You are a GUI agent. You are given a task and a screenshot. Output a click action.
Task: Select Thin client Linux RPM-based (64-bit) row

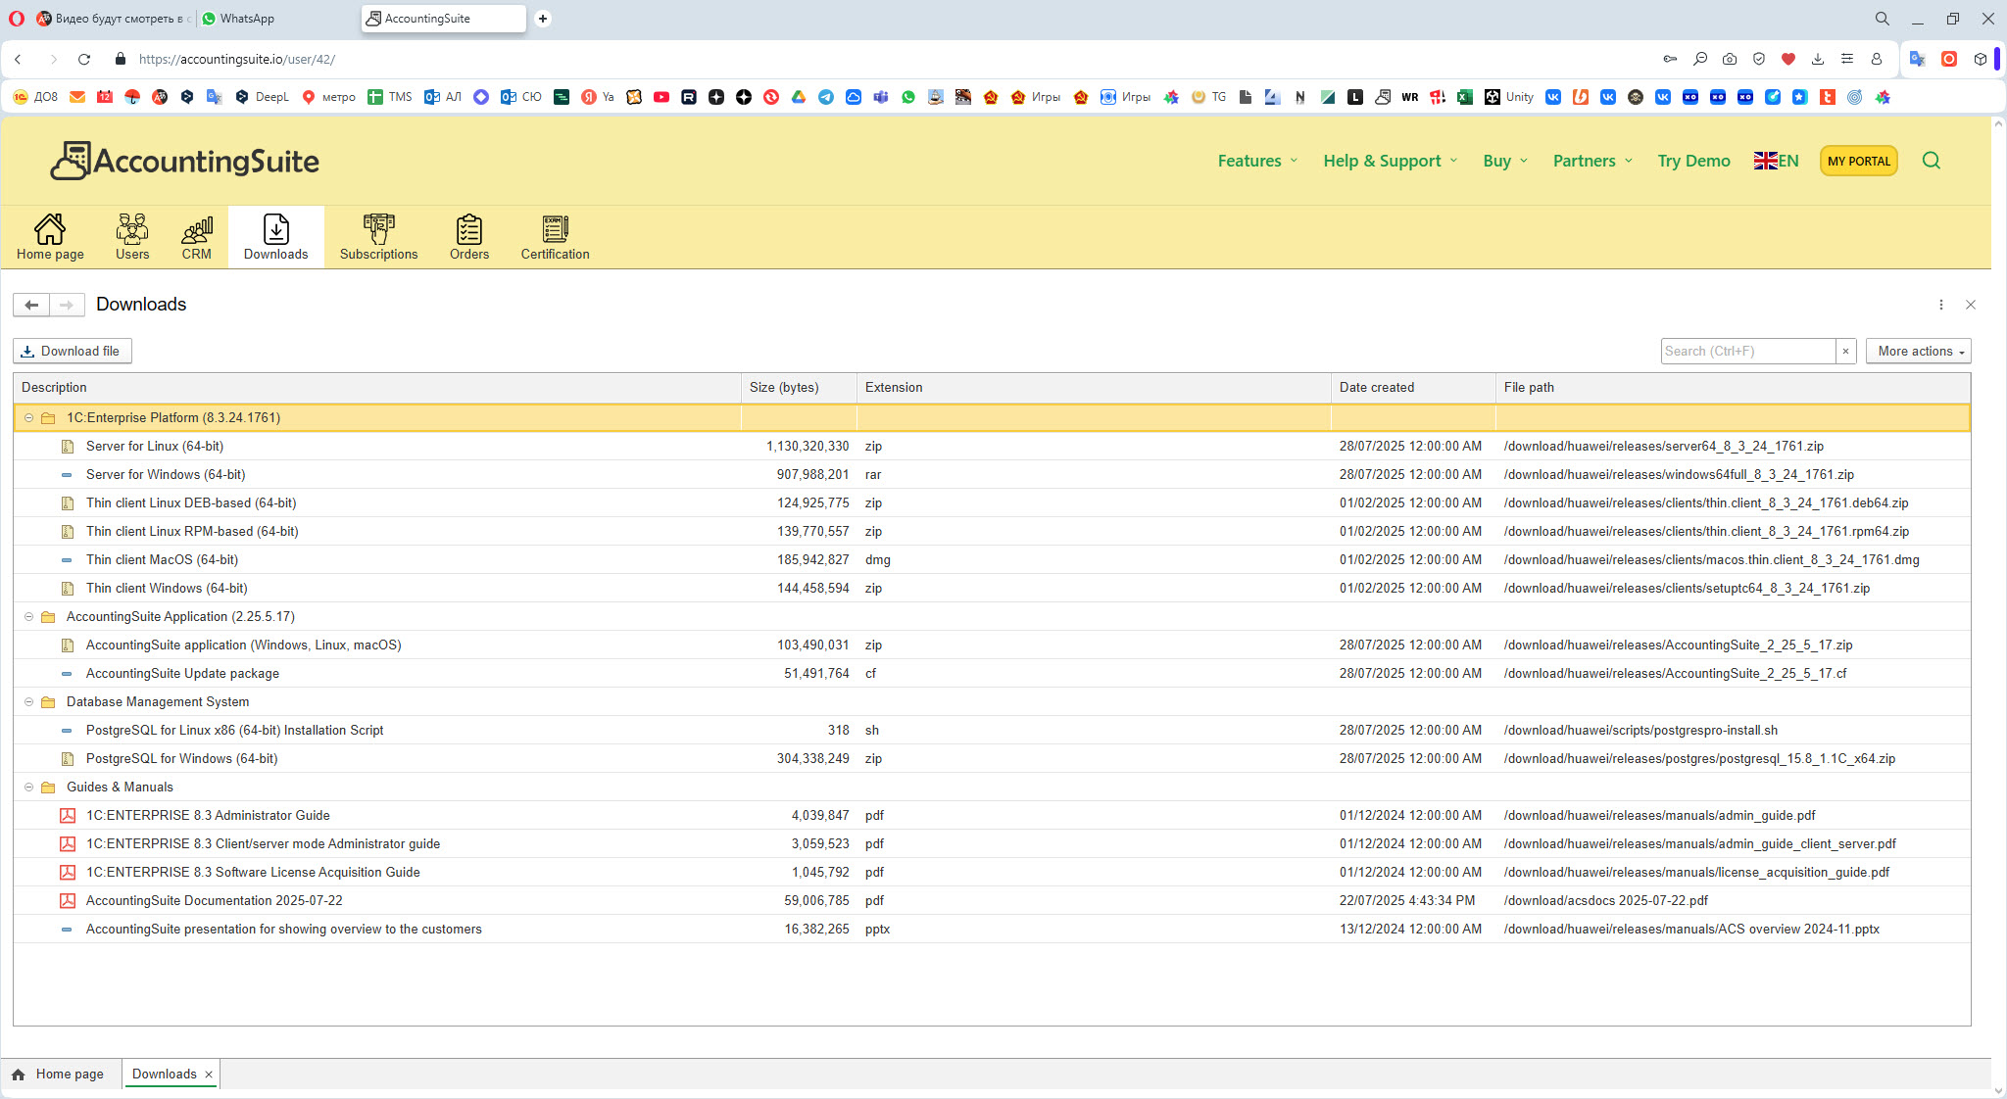coord(992,532)
